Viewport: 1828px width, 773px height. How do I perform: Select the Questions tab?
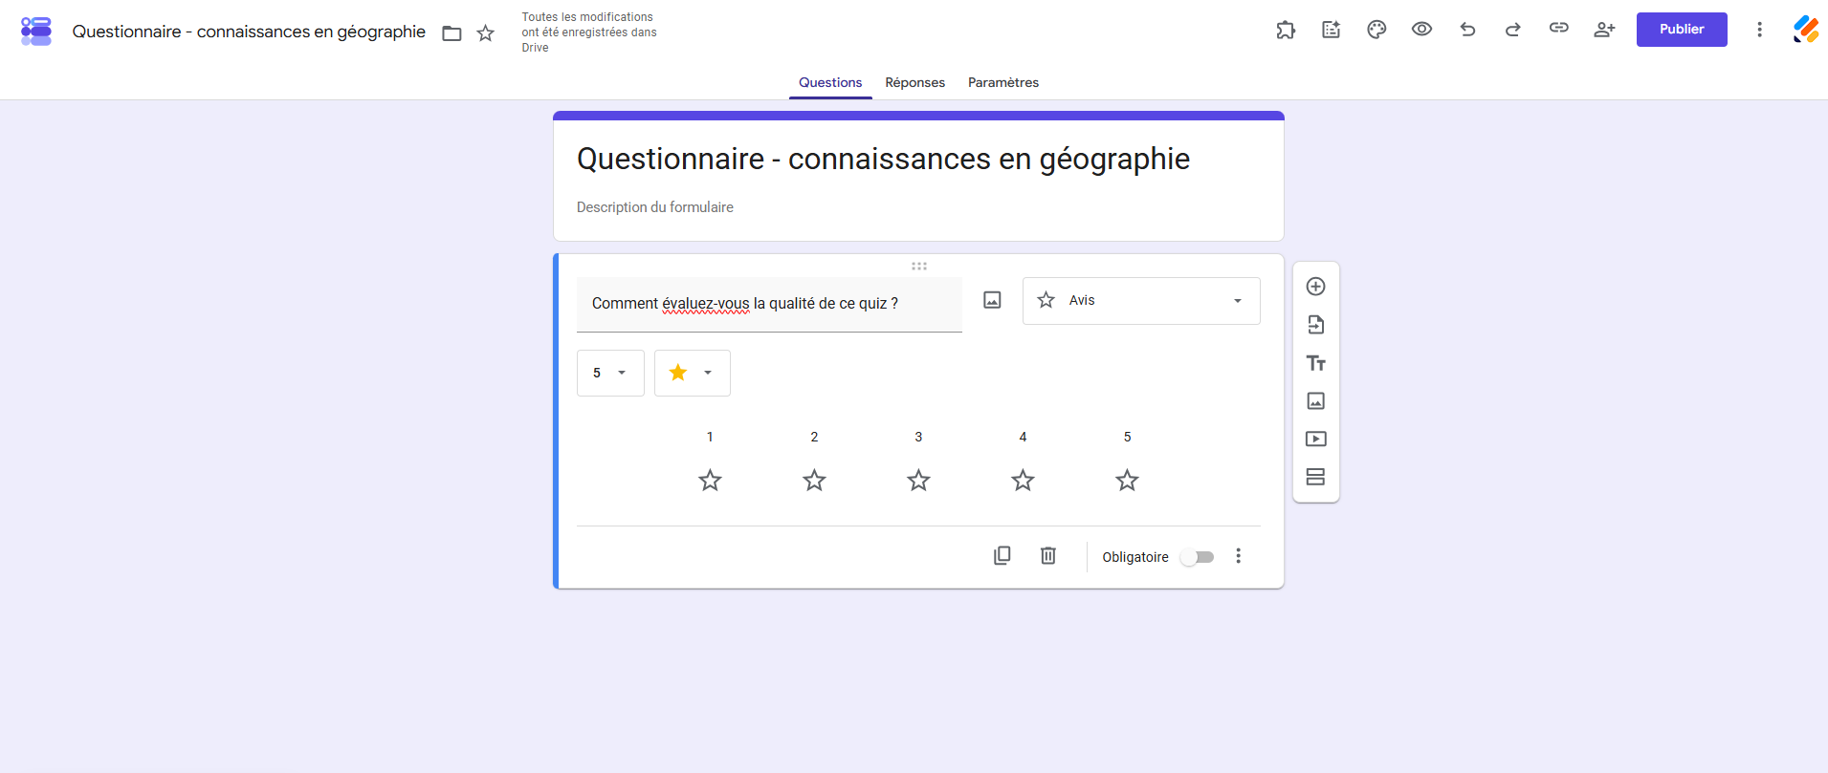point(830,82)
